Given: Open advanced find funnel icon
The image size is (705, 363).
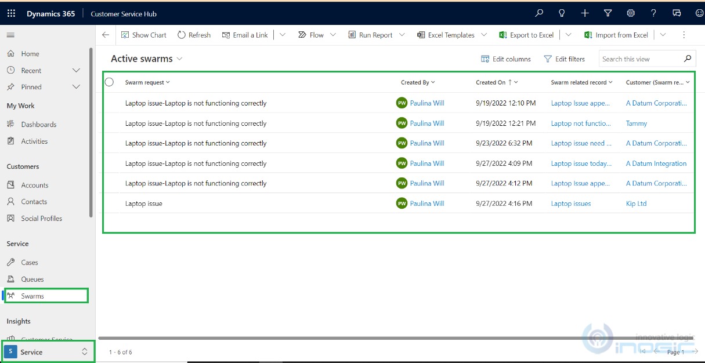Looking at the screenshot, I should click(x=608, y=13).
